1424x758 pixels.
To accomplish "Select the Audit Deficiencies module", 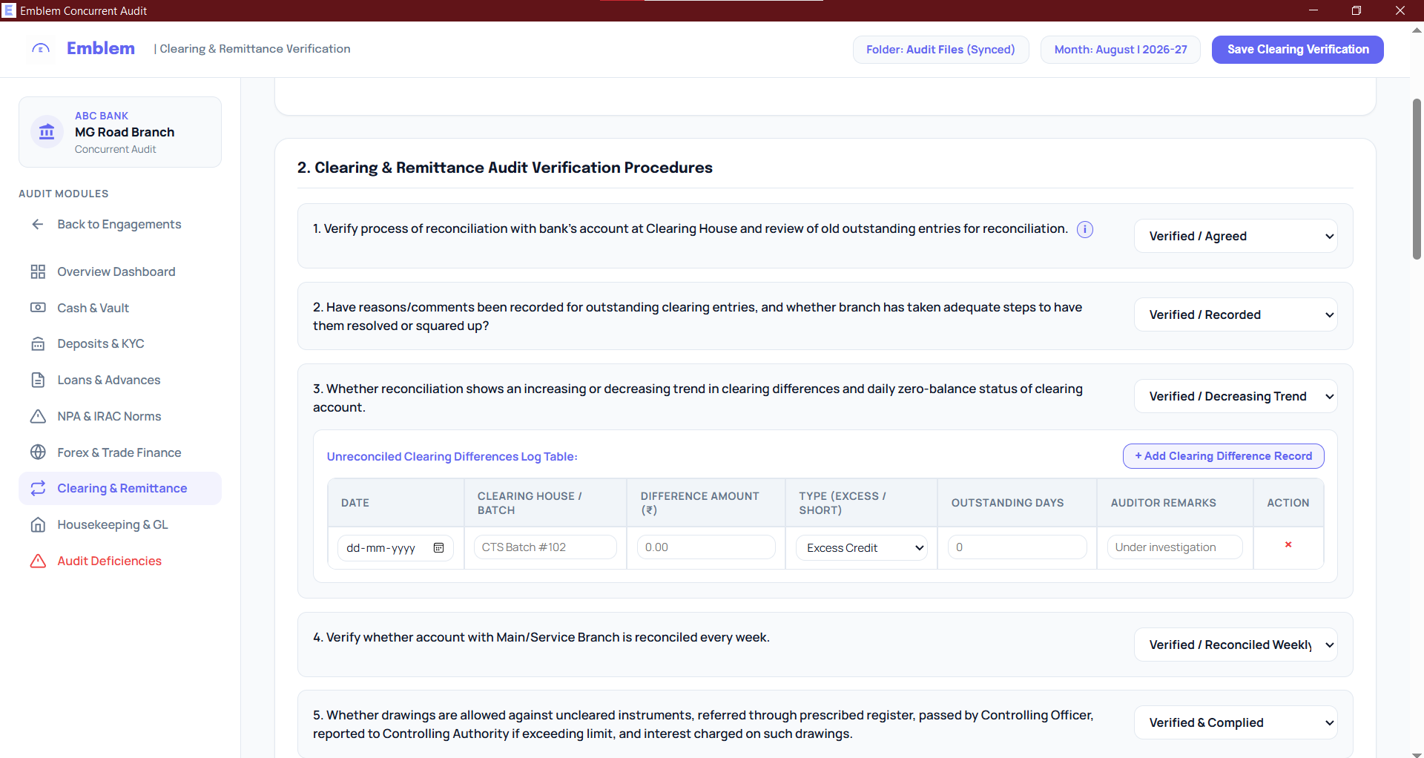I will [120, 561].
